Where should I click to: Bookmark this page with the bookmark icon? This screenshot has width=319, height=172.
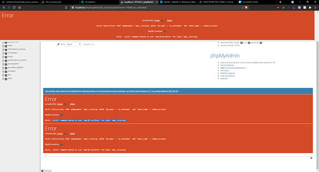click(66, 7)
